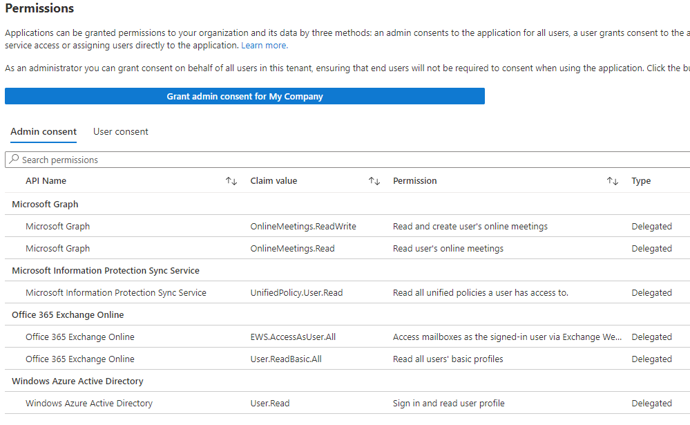Click the Claim value column header
Image resolution: width=690 pixels, height=425 pixels.
(x=274, y=181)
